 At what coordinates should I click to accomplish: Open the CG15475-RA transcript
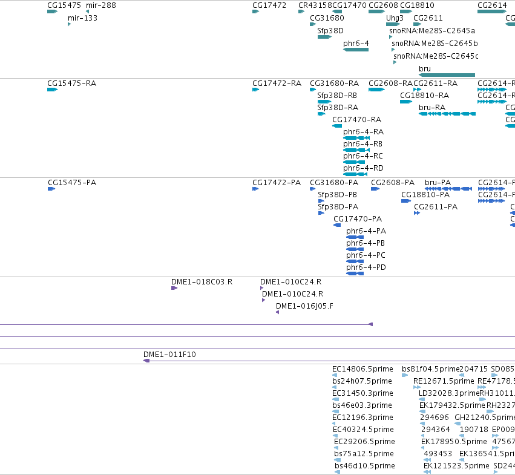pyautogui.click(x=71, y=84)
